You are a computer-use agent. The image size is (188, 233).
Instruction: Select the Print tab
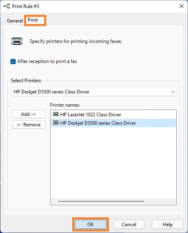point(33,20)
